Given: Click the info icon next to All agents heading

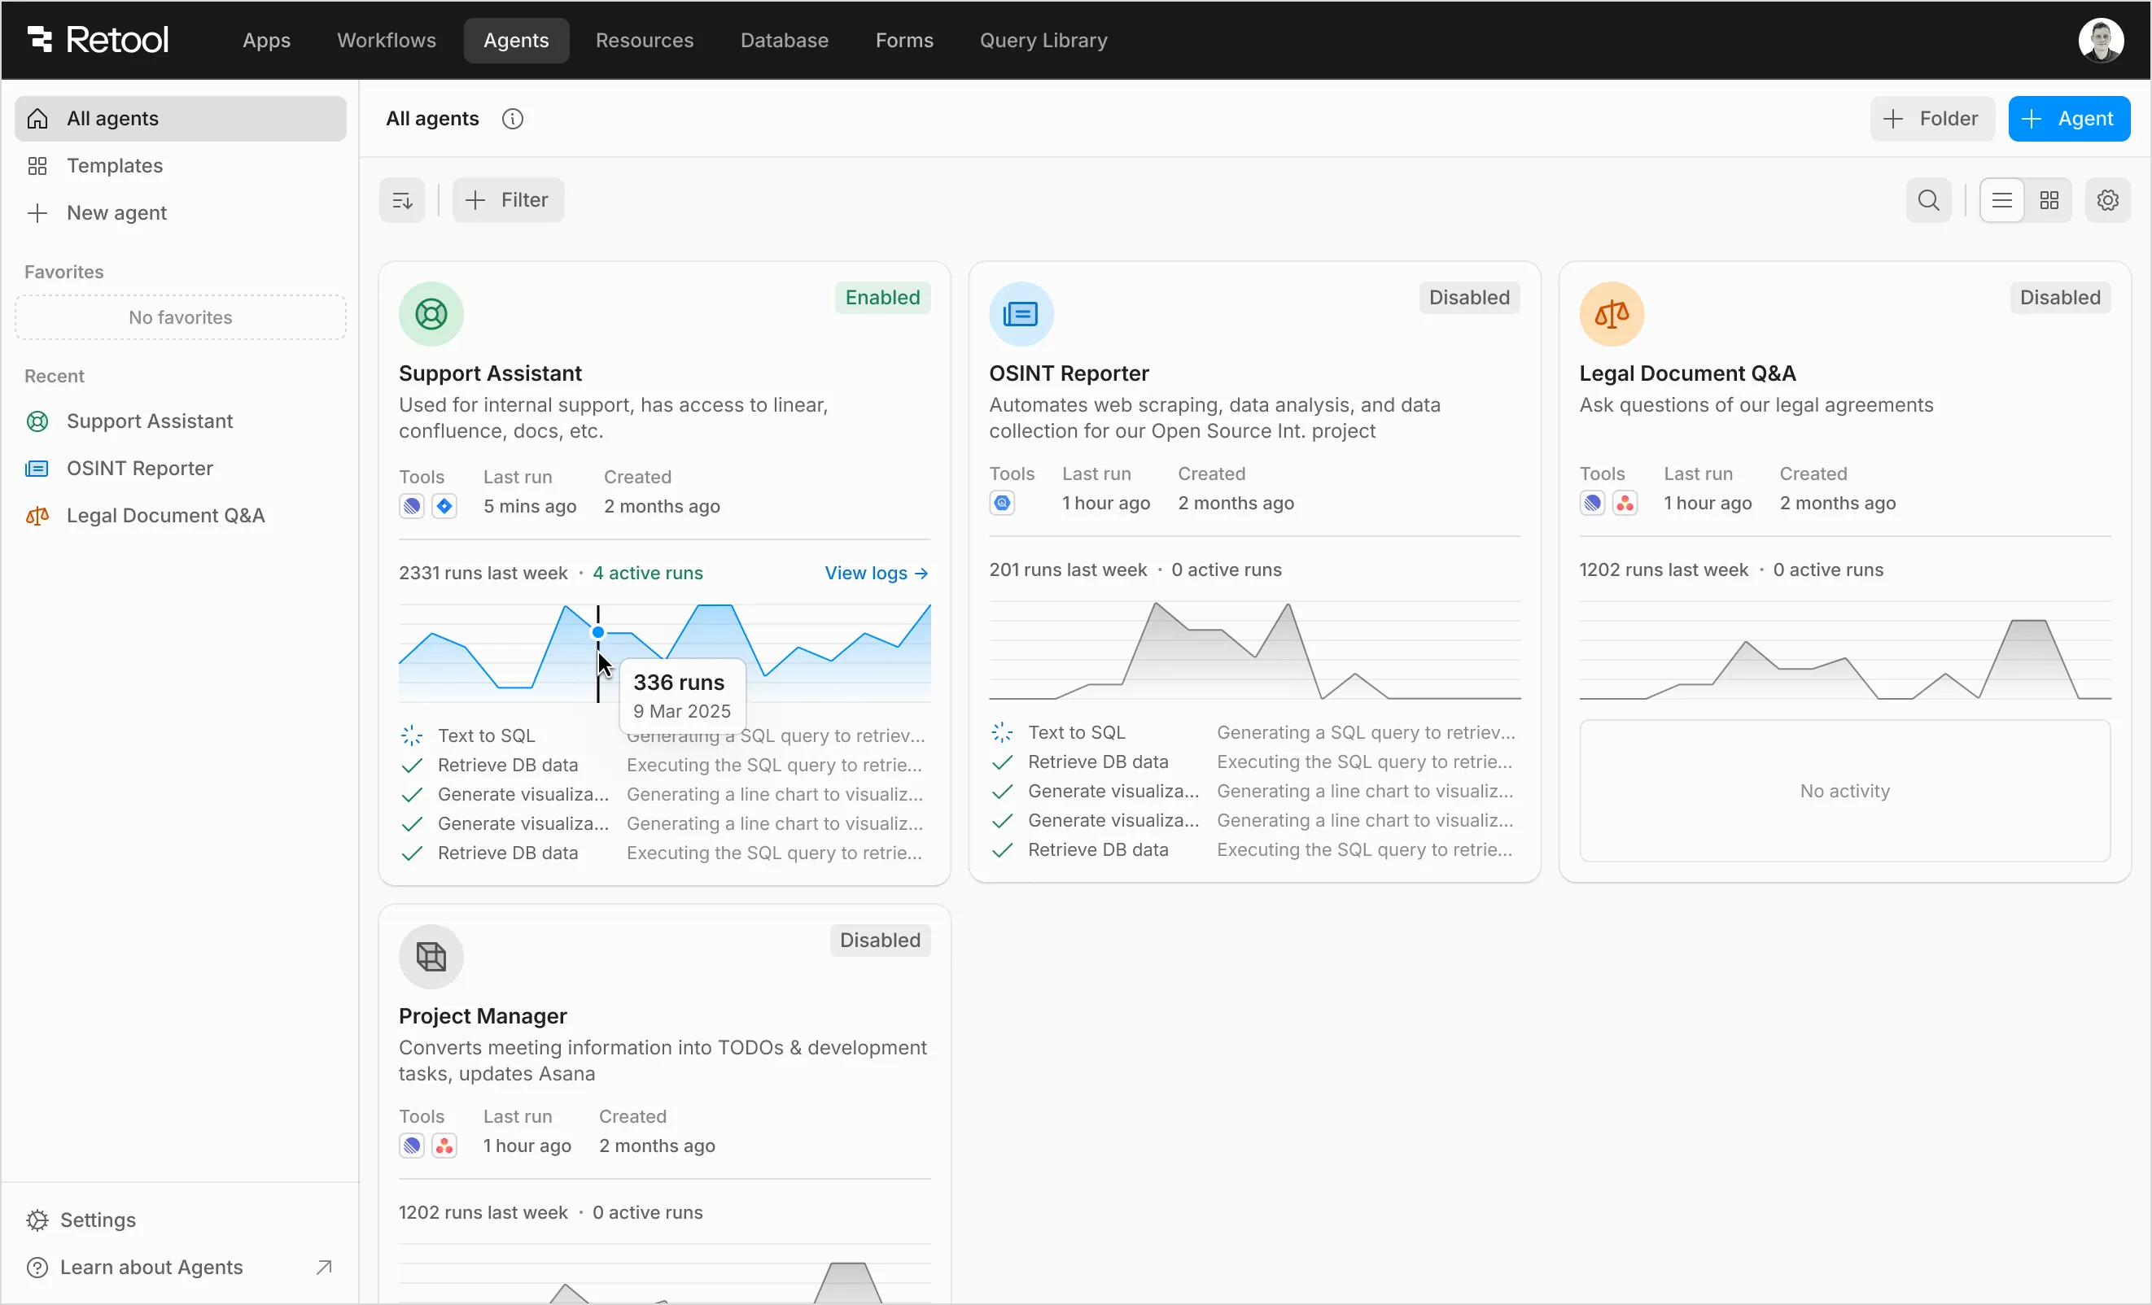Looking at the screenshot, I should 513,119.
